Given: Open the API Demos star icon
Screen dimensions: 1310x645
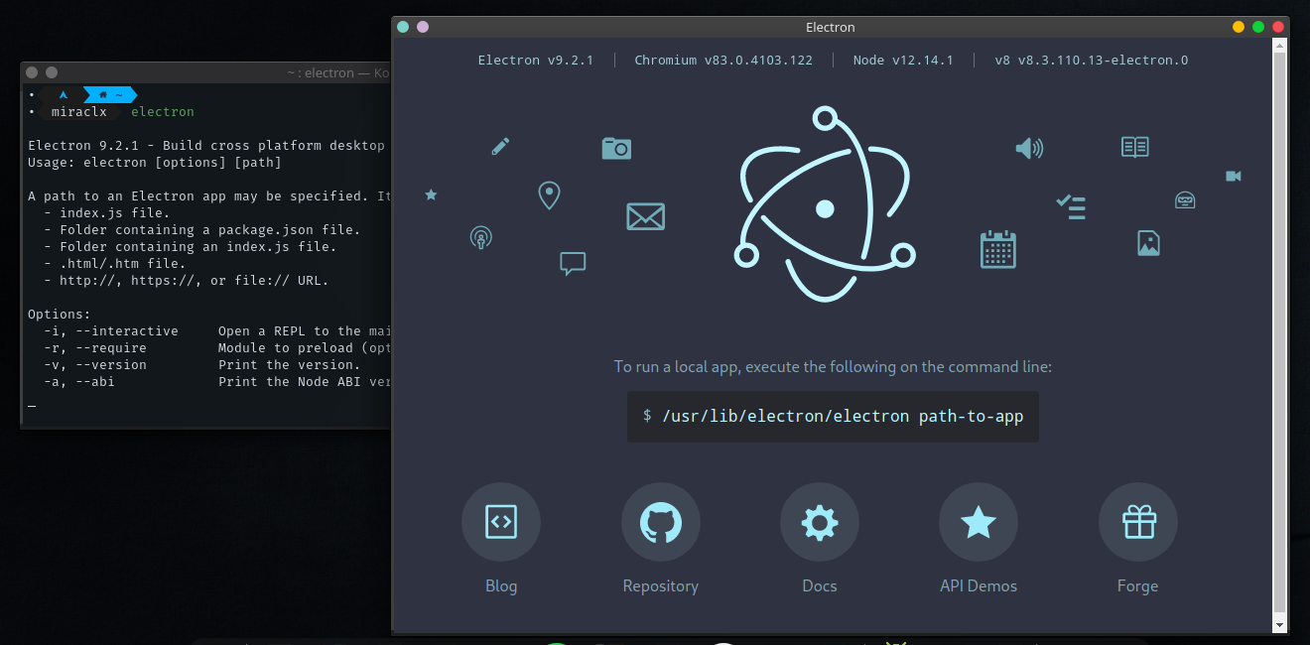Looking at the screenshot, I should [979, 522].
